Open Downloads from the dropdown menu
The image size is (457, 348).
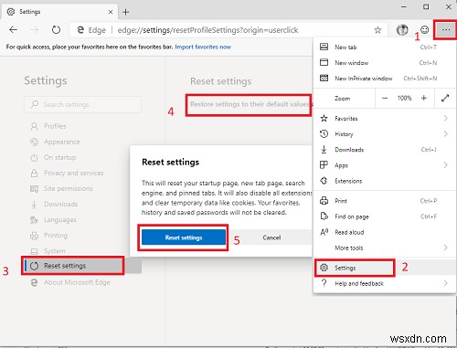[385, 150]
